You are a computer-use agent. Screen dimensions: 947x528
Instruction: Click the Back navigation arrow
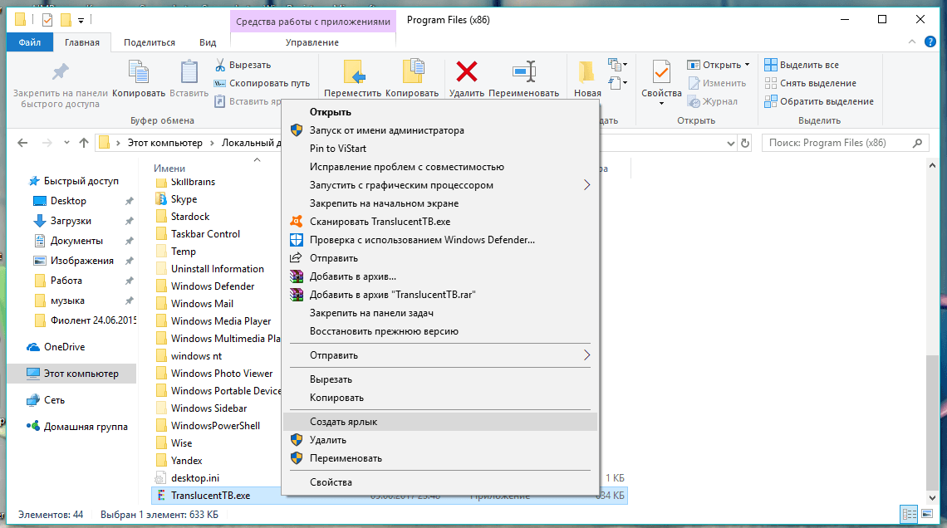click(22, 143)
